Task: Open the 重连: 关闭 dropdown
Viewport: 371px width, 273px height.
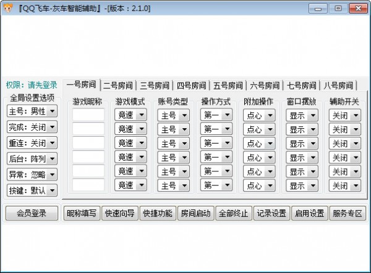Action: tap(32, 143)
